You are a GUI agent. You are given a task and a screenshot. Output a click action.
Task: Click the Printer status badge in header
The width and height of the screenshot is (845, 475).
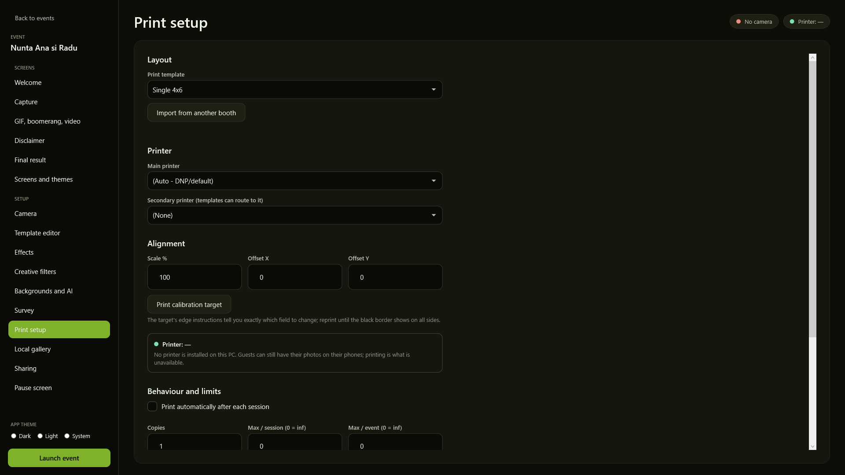(806, 22)
